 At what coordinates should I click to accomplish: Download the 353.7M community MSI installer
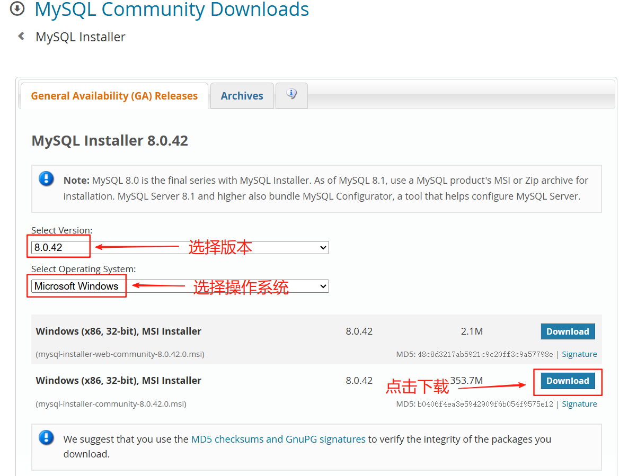tap(568, 381)
